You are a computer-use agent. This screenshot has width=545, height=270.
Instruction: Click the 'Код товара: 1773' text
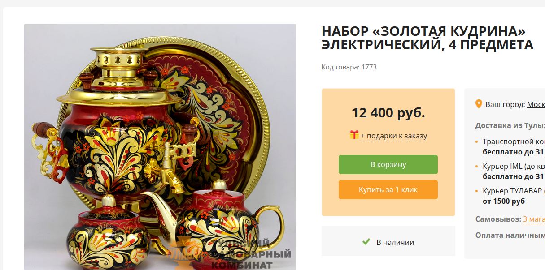[x=349, y=67]
